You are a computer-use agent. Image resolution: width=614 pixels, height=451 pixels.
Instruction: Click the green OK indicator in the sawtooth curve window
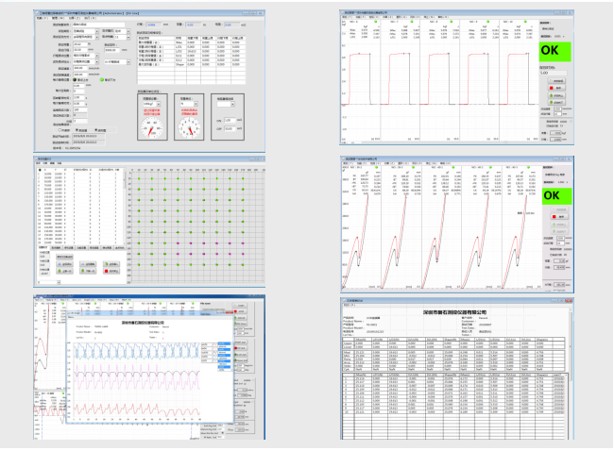pyautogui.click(x=557, y=195)
